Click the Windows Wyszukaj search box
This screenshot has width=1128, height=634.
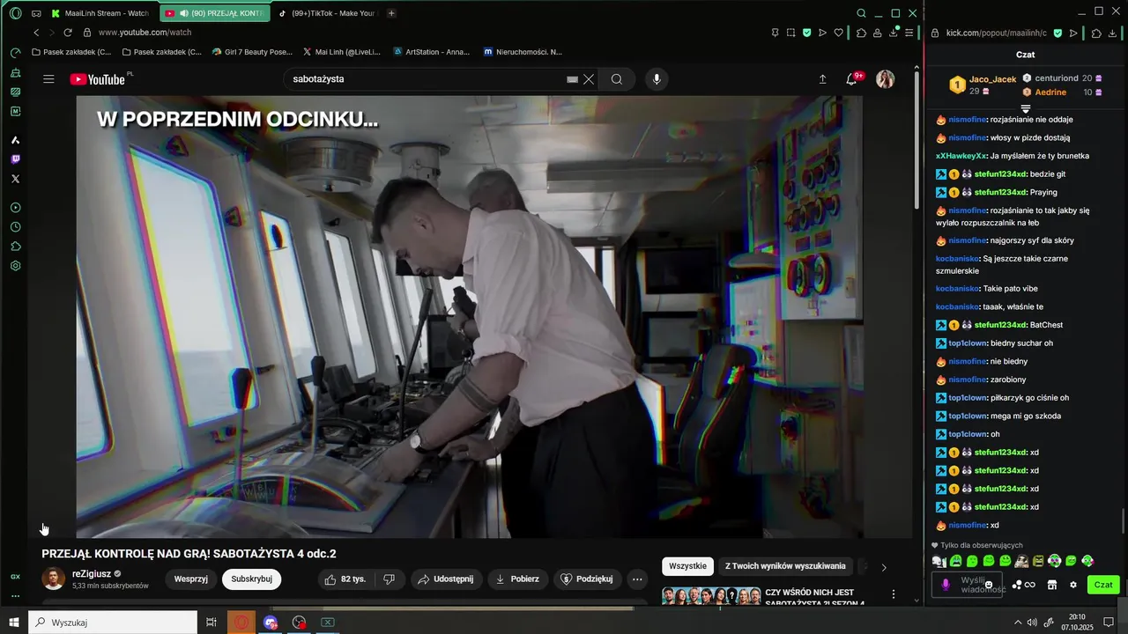113,623
